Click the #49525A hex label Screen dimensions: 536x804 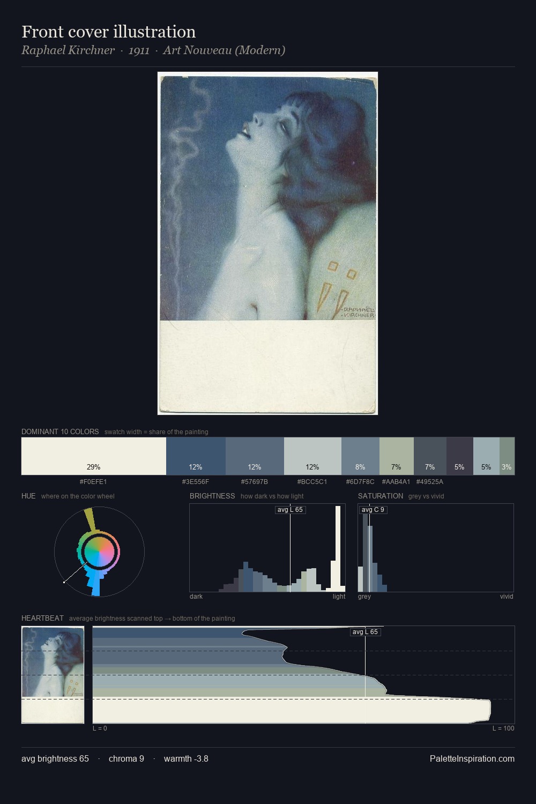pyautogui.click(x=430, y=482)
